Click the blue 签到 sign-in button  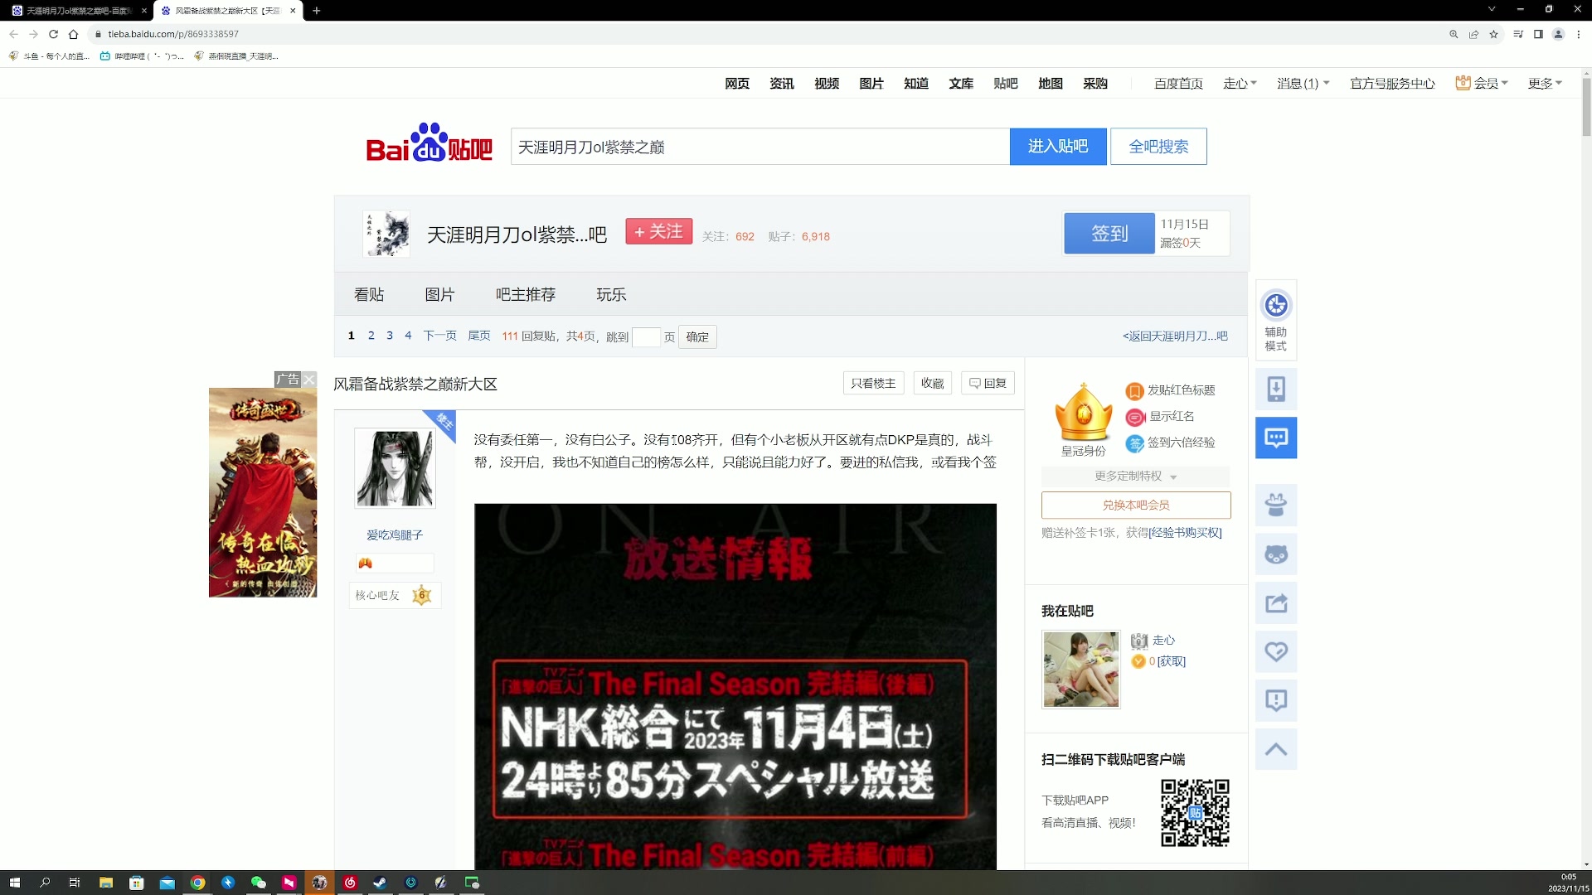point(1109,233)
